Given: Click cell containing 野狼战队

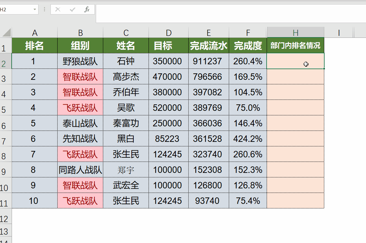Looking at the screenshot, I should pyautogui.click(x=80, y=61).
